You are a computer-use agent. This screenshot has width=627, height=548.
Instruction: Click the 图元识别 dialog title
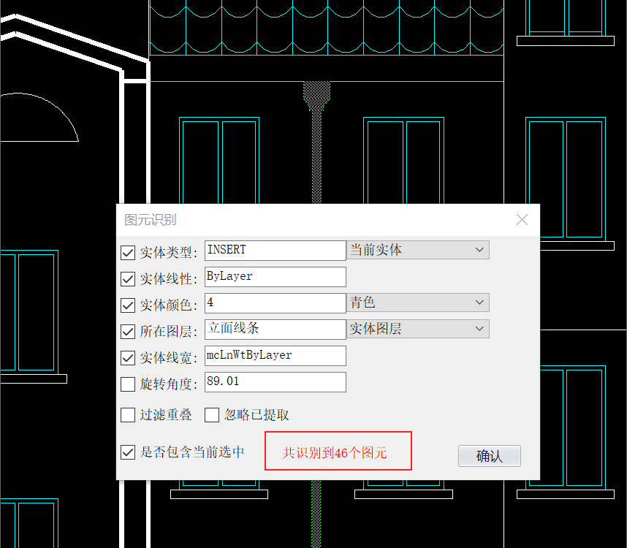[151, 220]
